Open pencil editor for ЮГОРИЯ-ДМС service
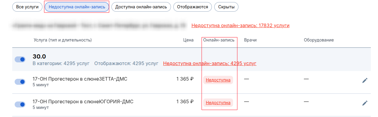The image size is (378, 117). click(x=365, y=103)
